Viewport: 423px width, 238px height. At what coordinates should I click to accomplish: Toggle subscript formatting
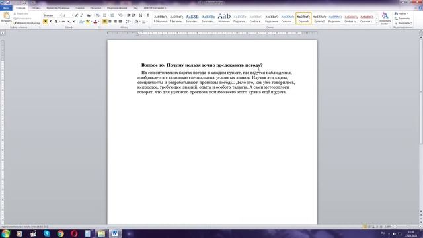[x=69, y=22]
